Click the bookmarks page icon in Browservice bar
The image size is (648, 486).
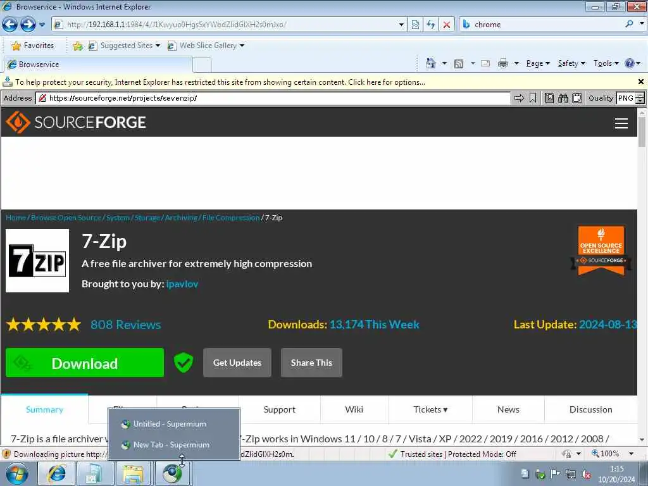pyautogui.click(x=549, y=98)
